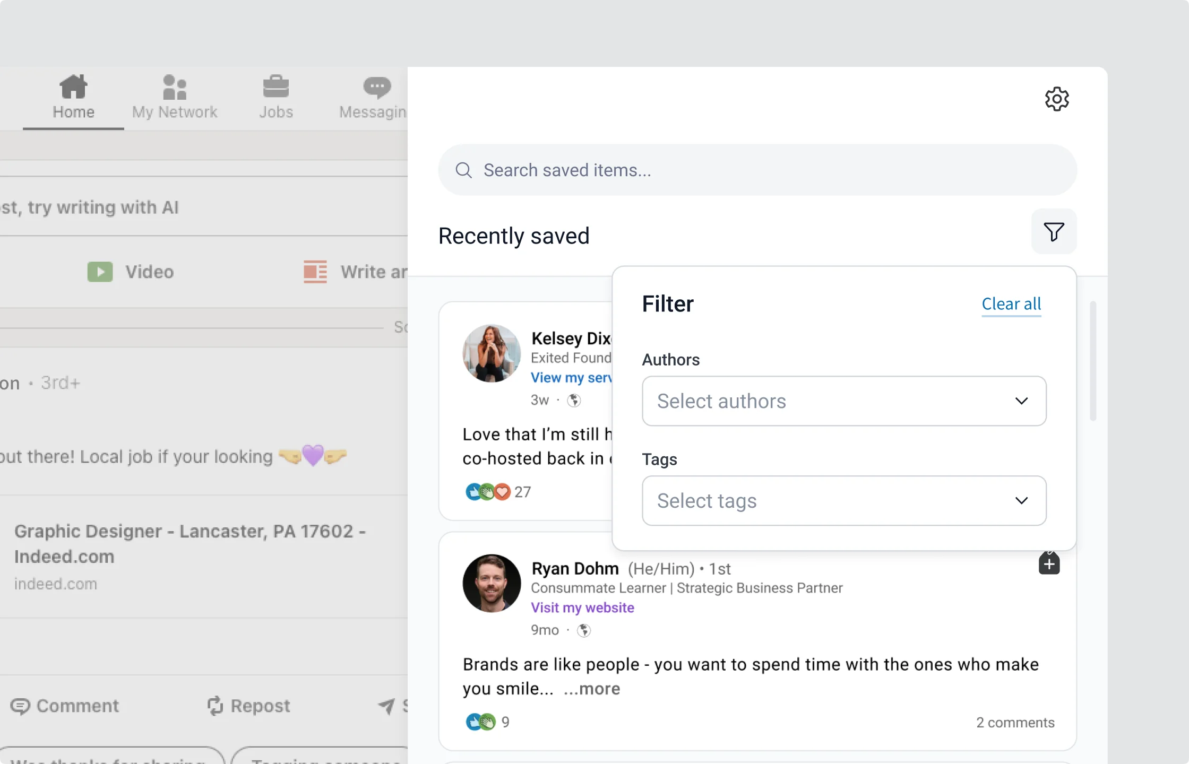The width and height of the screenshot is (1189, 764).
Task: Expand post with ...more link
Action: pos(591,689)
